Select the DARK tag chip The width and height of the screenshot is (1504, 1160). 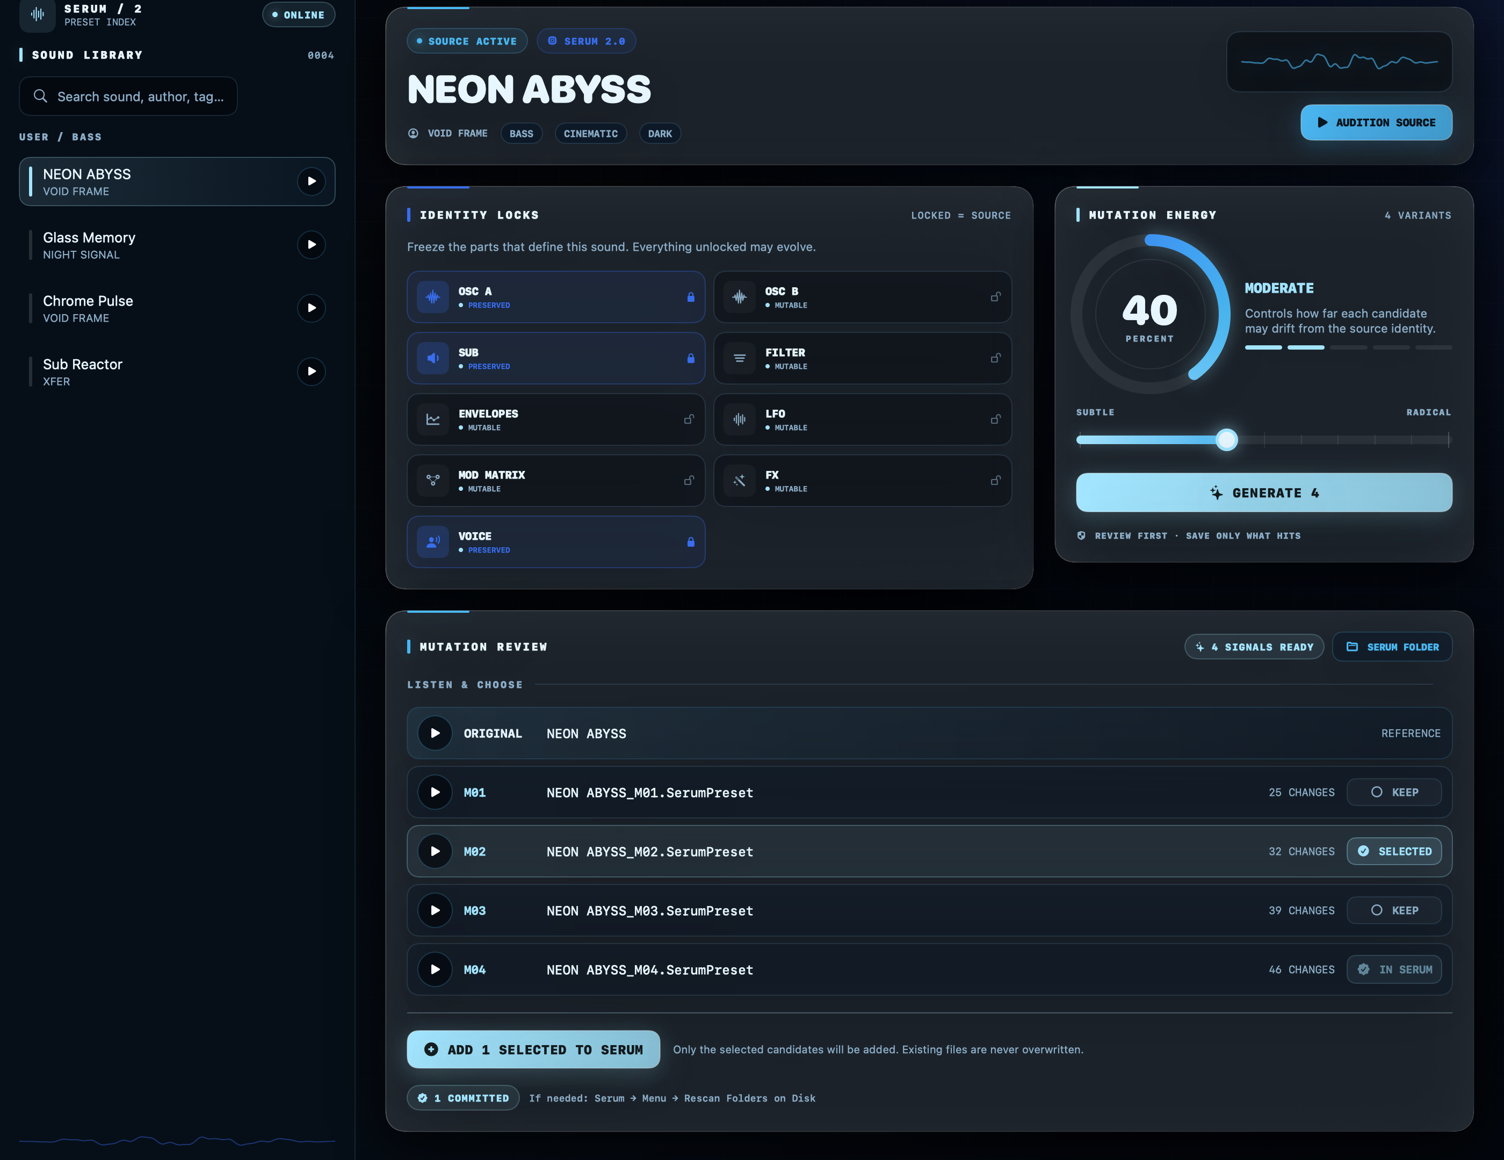pos(660,134)
